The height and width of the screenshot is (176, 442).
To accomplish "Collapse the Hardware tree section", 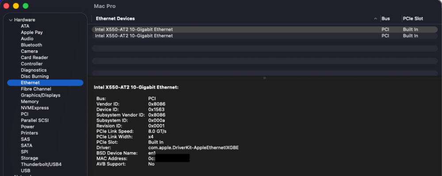I will (11, 20).
